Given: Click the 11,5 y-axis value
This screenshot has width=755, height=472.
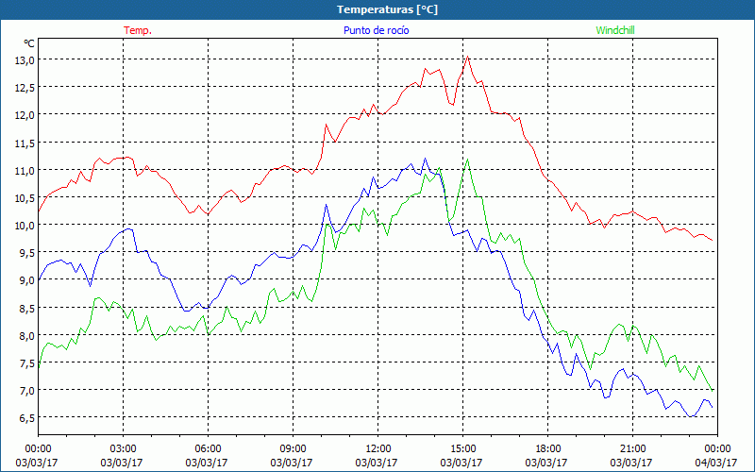Looking at the screenshot, I should [25, 143].
